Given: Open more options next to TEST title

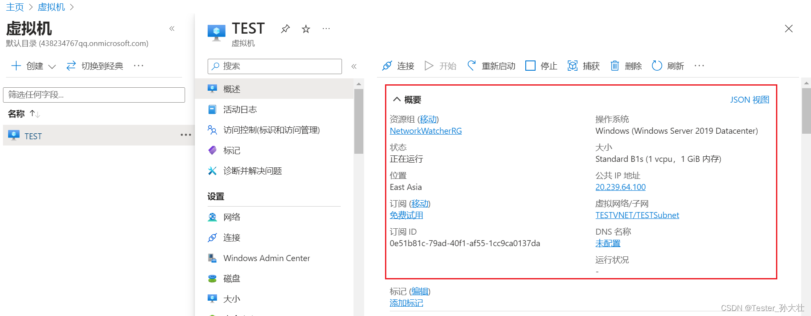Looking at the screenshot, I should pyautogui.click(x=326, y=29).
